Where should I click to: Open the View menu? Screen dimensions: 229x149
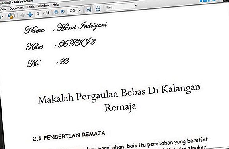click(x=3, y=9)
